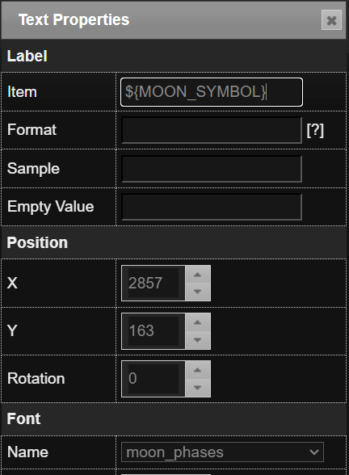Click the Item input field
349x475 pixels.
(212, 92)
